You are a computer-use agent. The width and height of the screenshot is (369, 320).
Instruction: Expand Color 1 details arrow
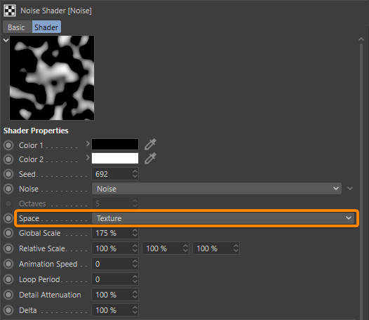tap(88, 143)
